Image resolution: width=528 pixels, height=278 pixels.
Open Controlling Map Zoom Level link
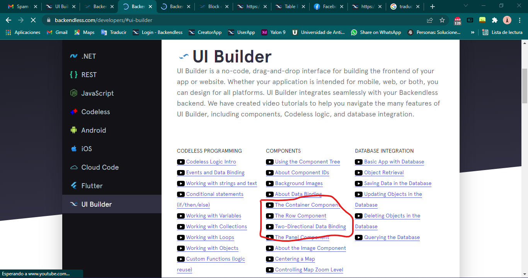click(x=309, y=270)
